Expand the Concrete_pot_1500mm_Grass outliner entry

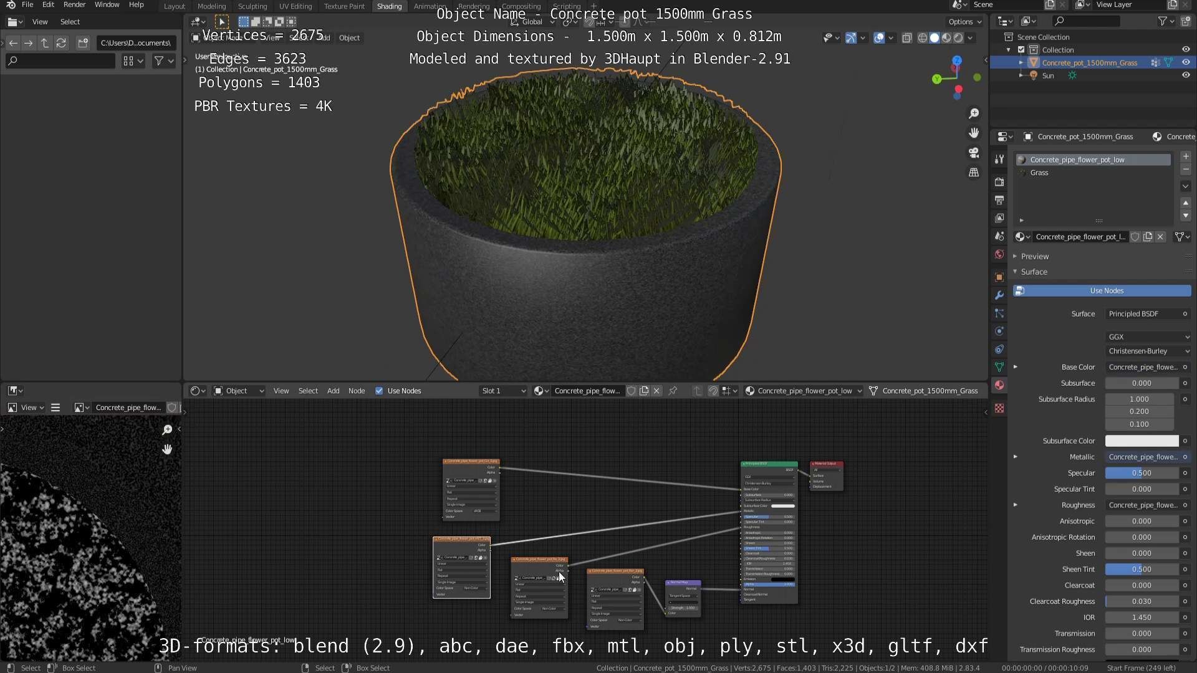click(1021, 62)
